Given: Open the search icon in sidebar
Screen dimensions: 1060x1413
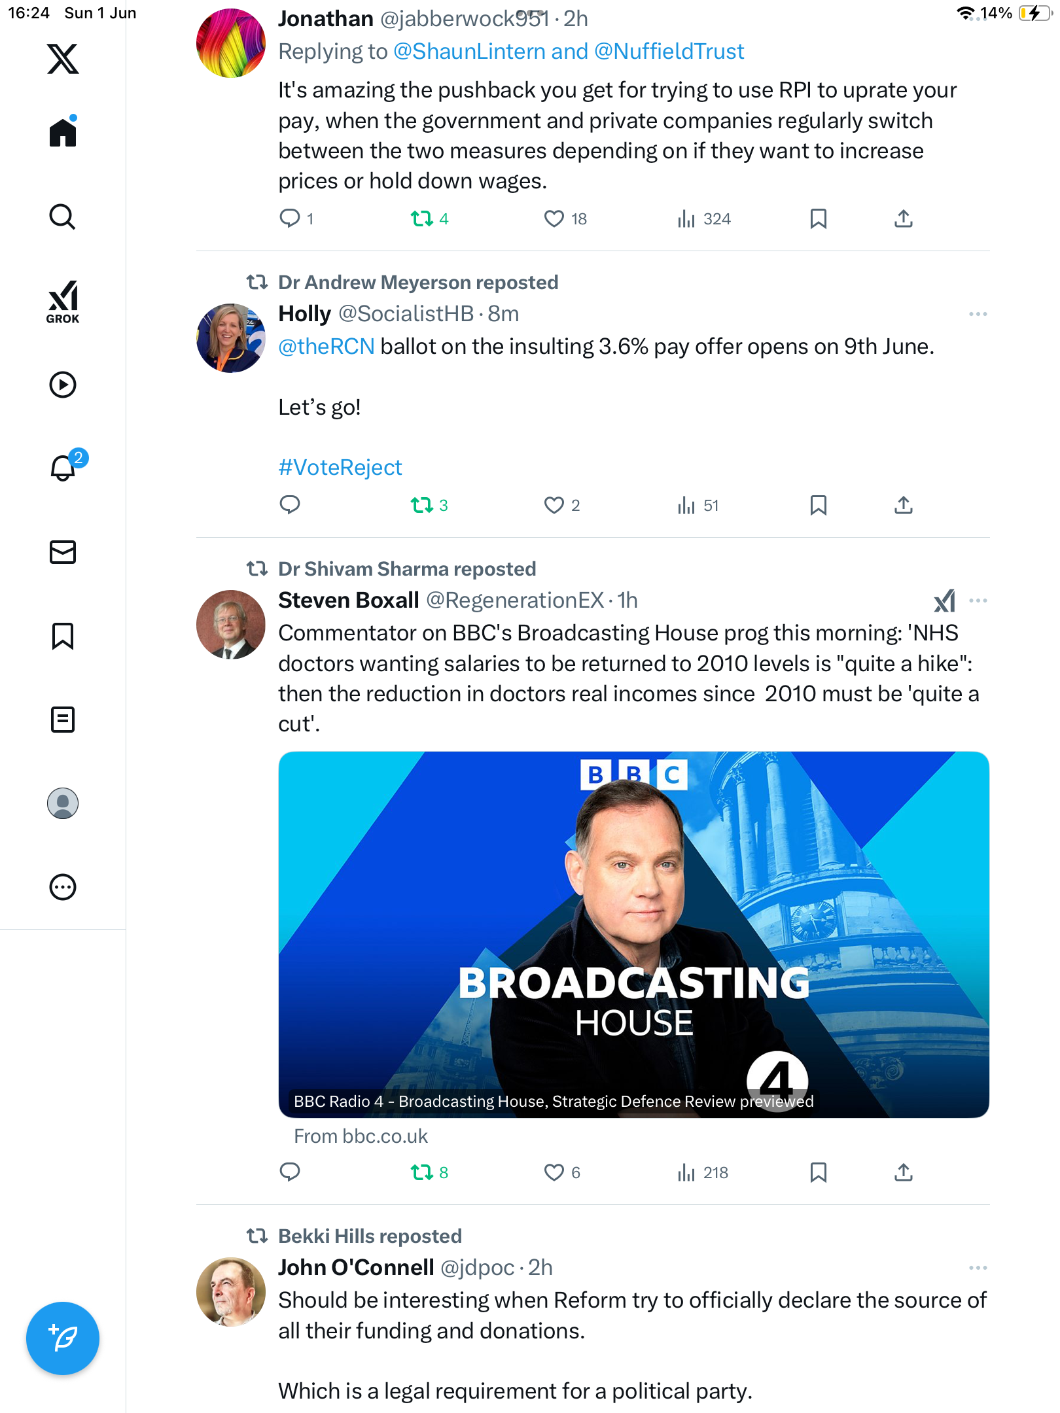Looking at the screenshot, I should point(63,217).
